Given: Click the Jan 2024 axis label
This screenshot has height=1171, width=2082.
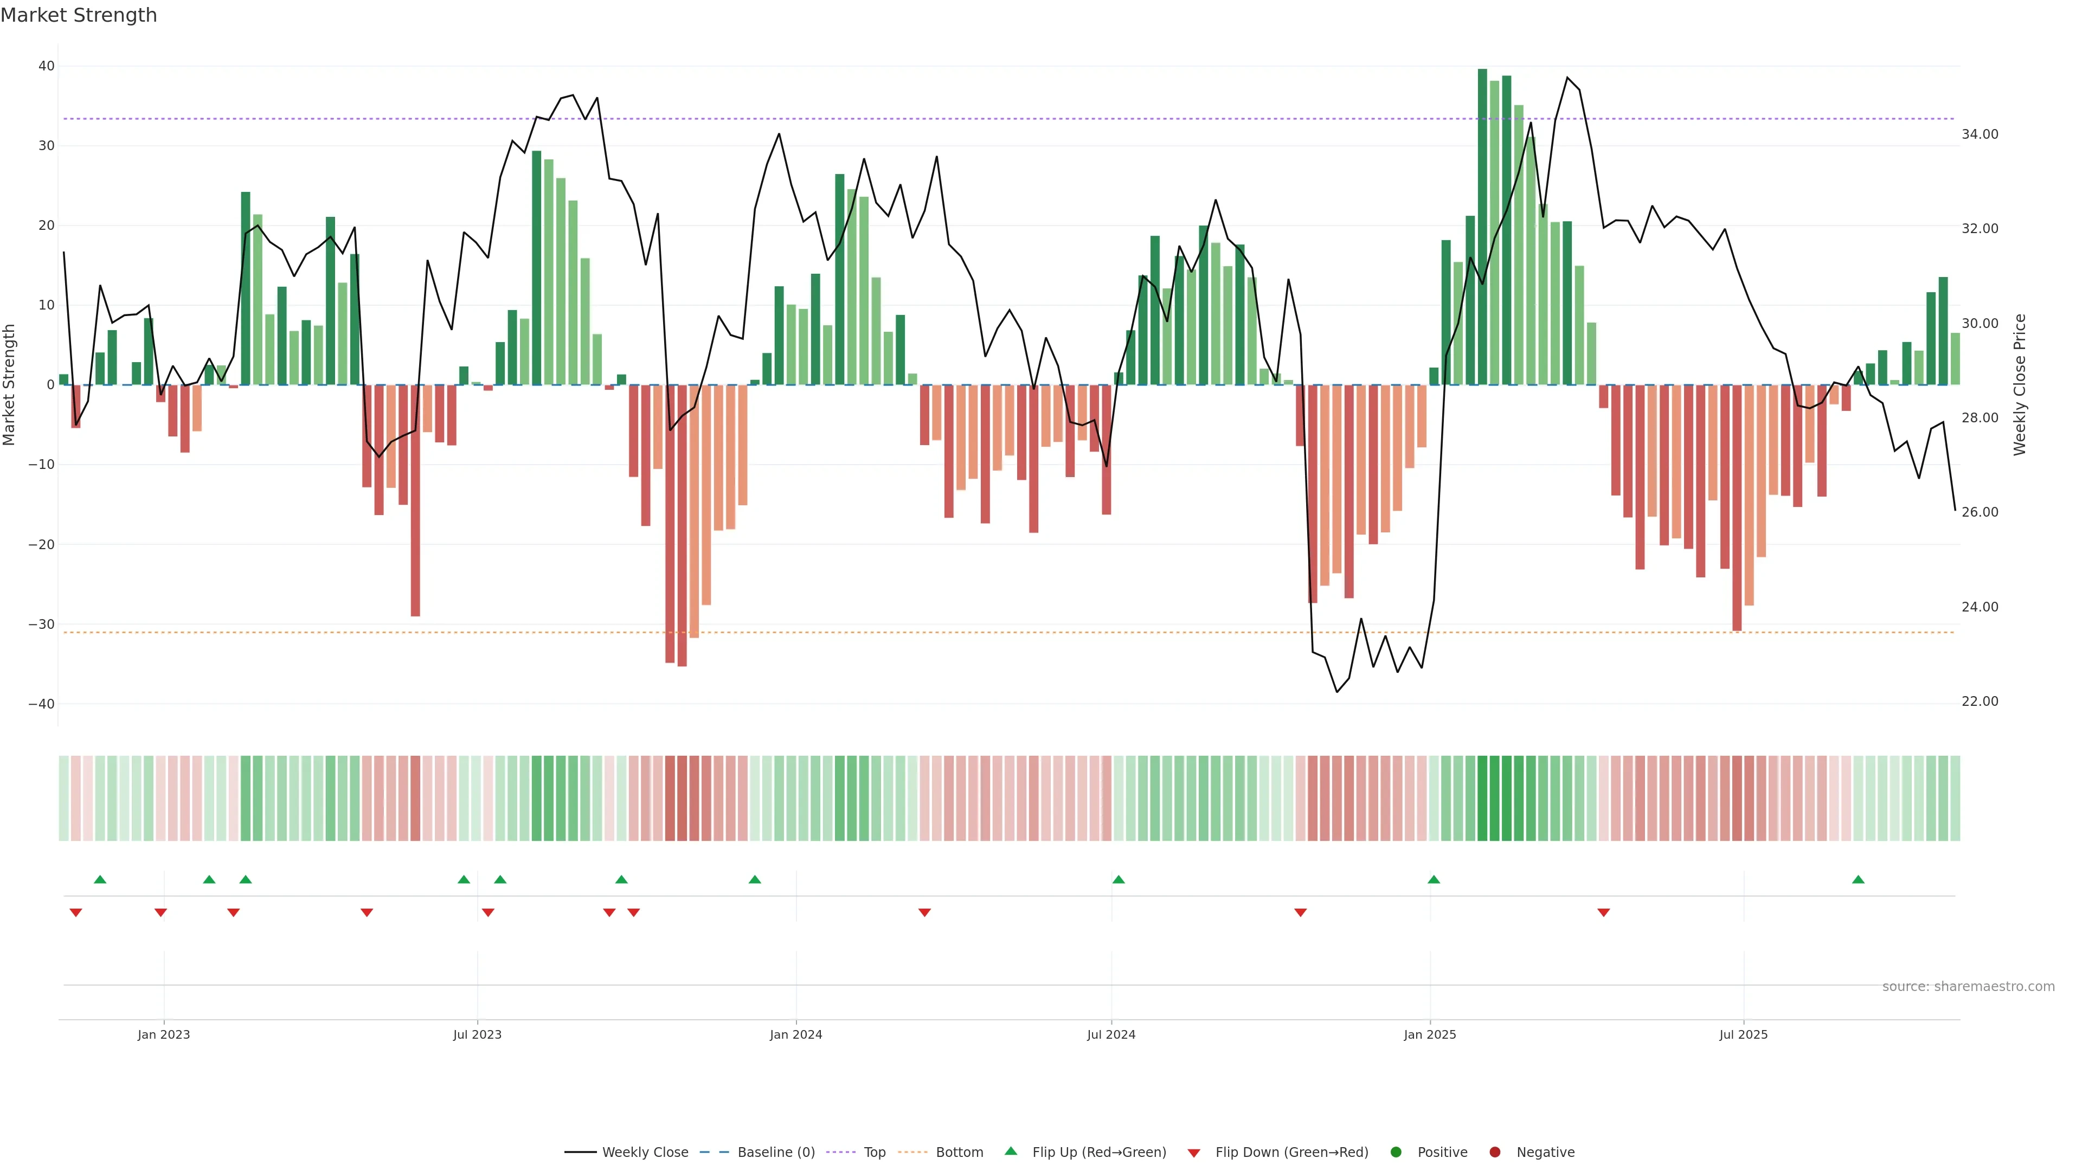Looking at the screenshot, I should click(795, 1034).
